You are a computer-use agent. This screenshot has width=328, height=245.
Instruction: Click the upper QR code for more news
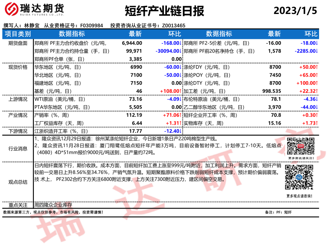[299, 146]
